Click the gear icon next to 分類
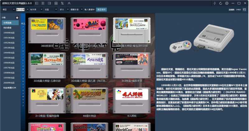Image resolution: width=249 pixels, height=131 pixels. [x=17, y=18]
